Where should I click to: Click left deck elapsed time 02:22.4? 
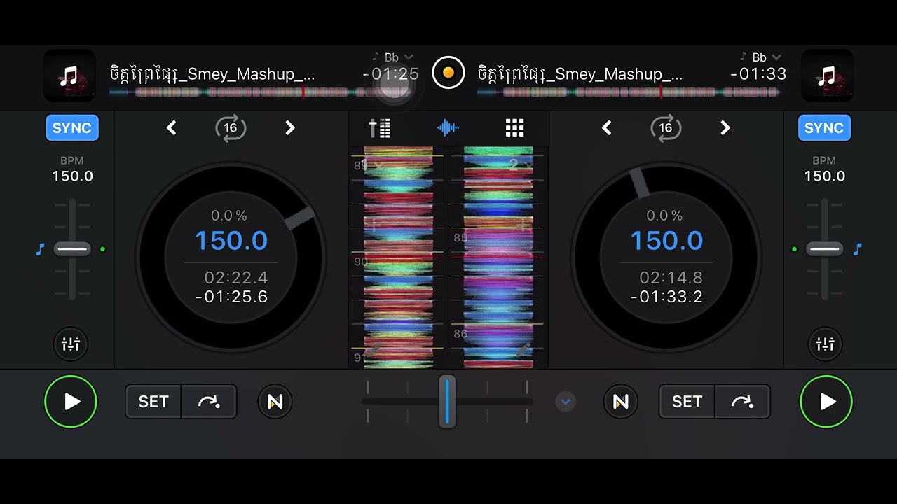pyautogui.click(x=236, y=278)
